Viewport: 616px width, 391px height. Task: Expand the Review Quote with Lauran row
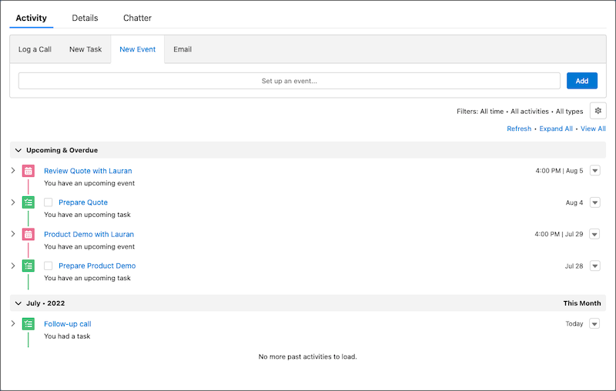(x=13, y=170)
